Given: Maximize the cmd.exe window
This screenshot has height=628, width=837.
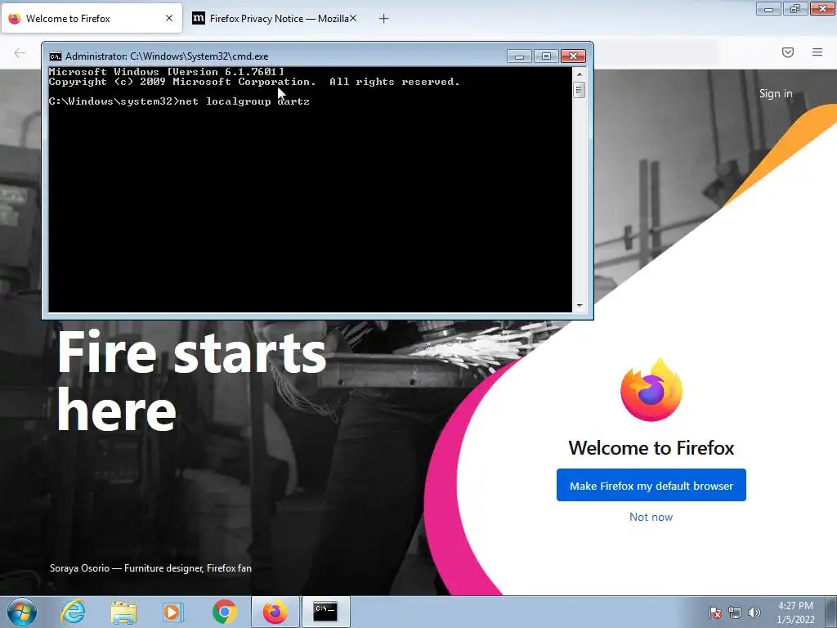Looking at the screenshot, I should [545, 56].
